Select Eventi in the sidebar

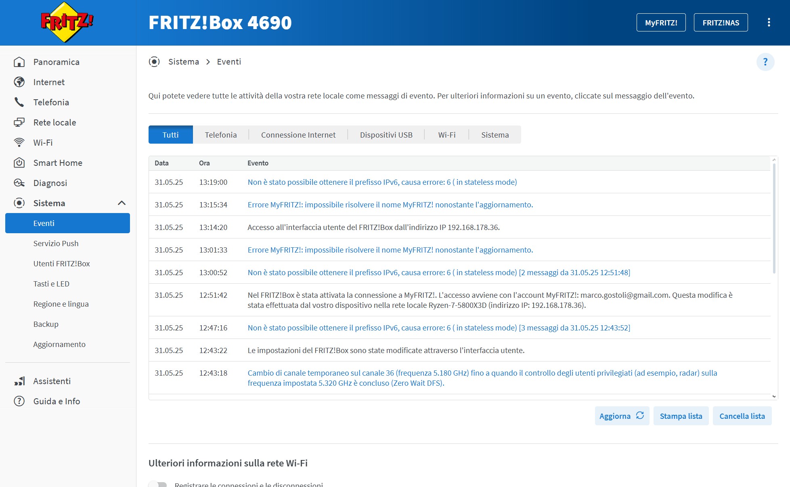(x=67, y=223)
